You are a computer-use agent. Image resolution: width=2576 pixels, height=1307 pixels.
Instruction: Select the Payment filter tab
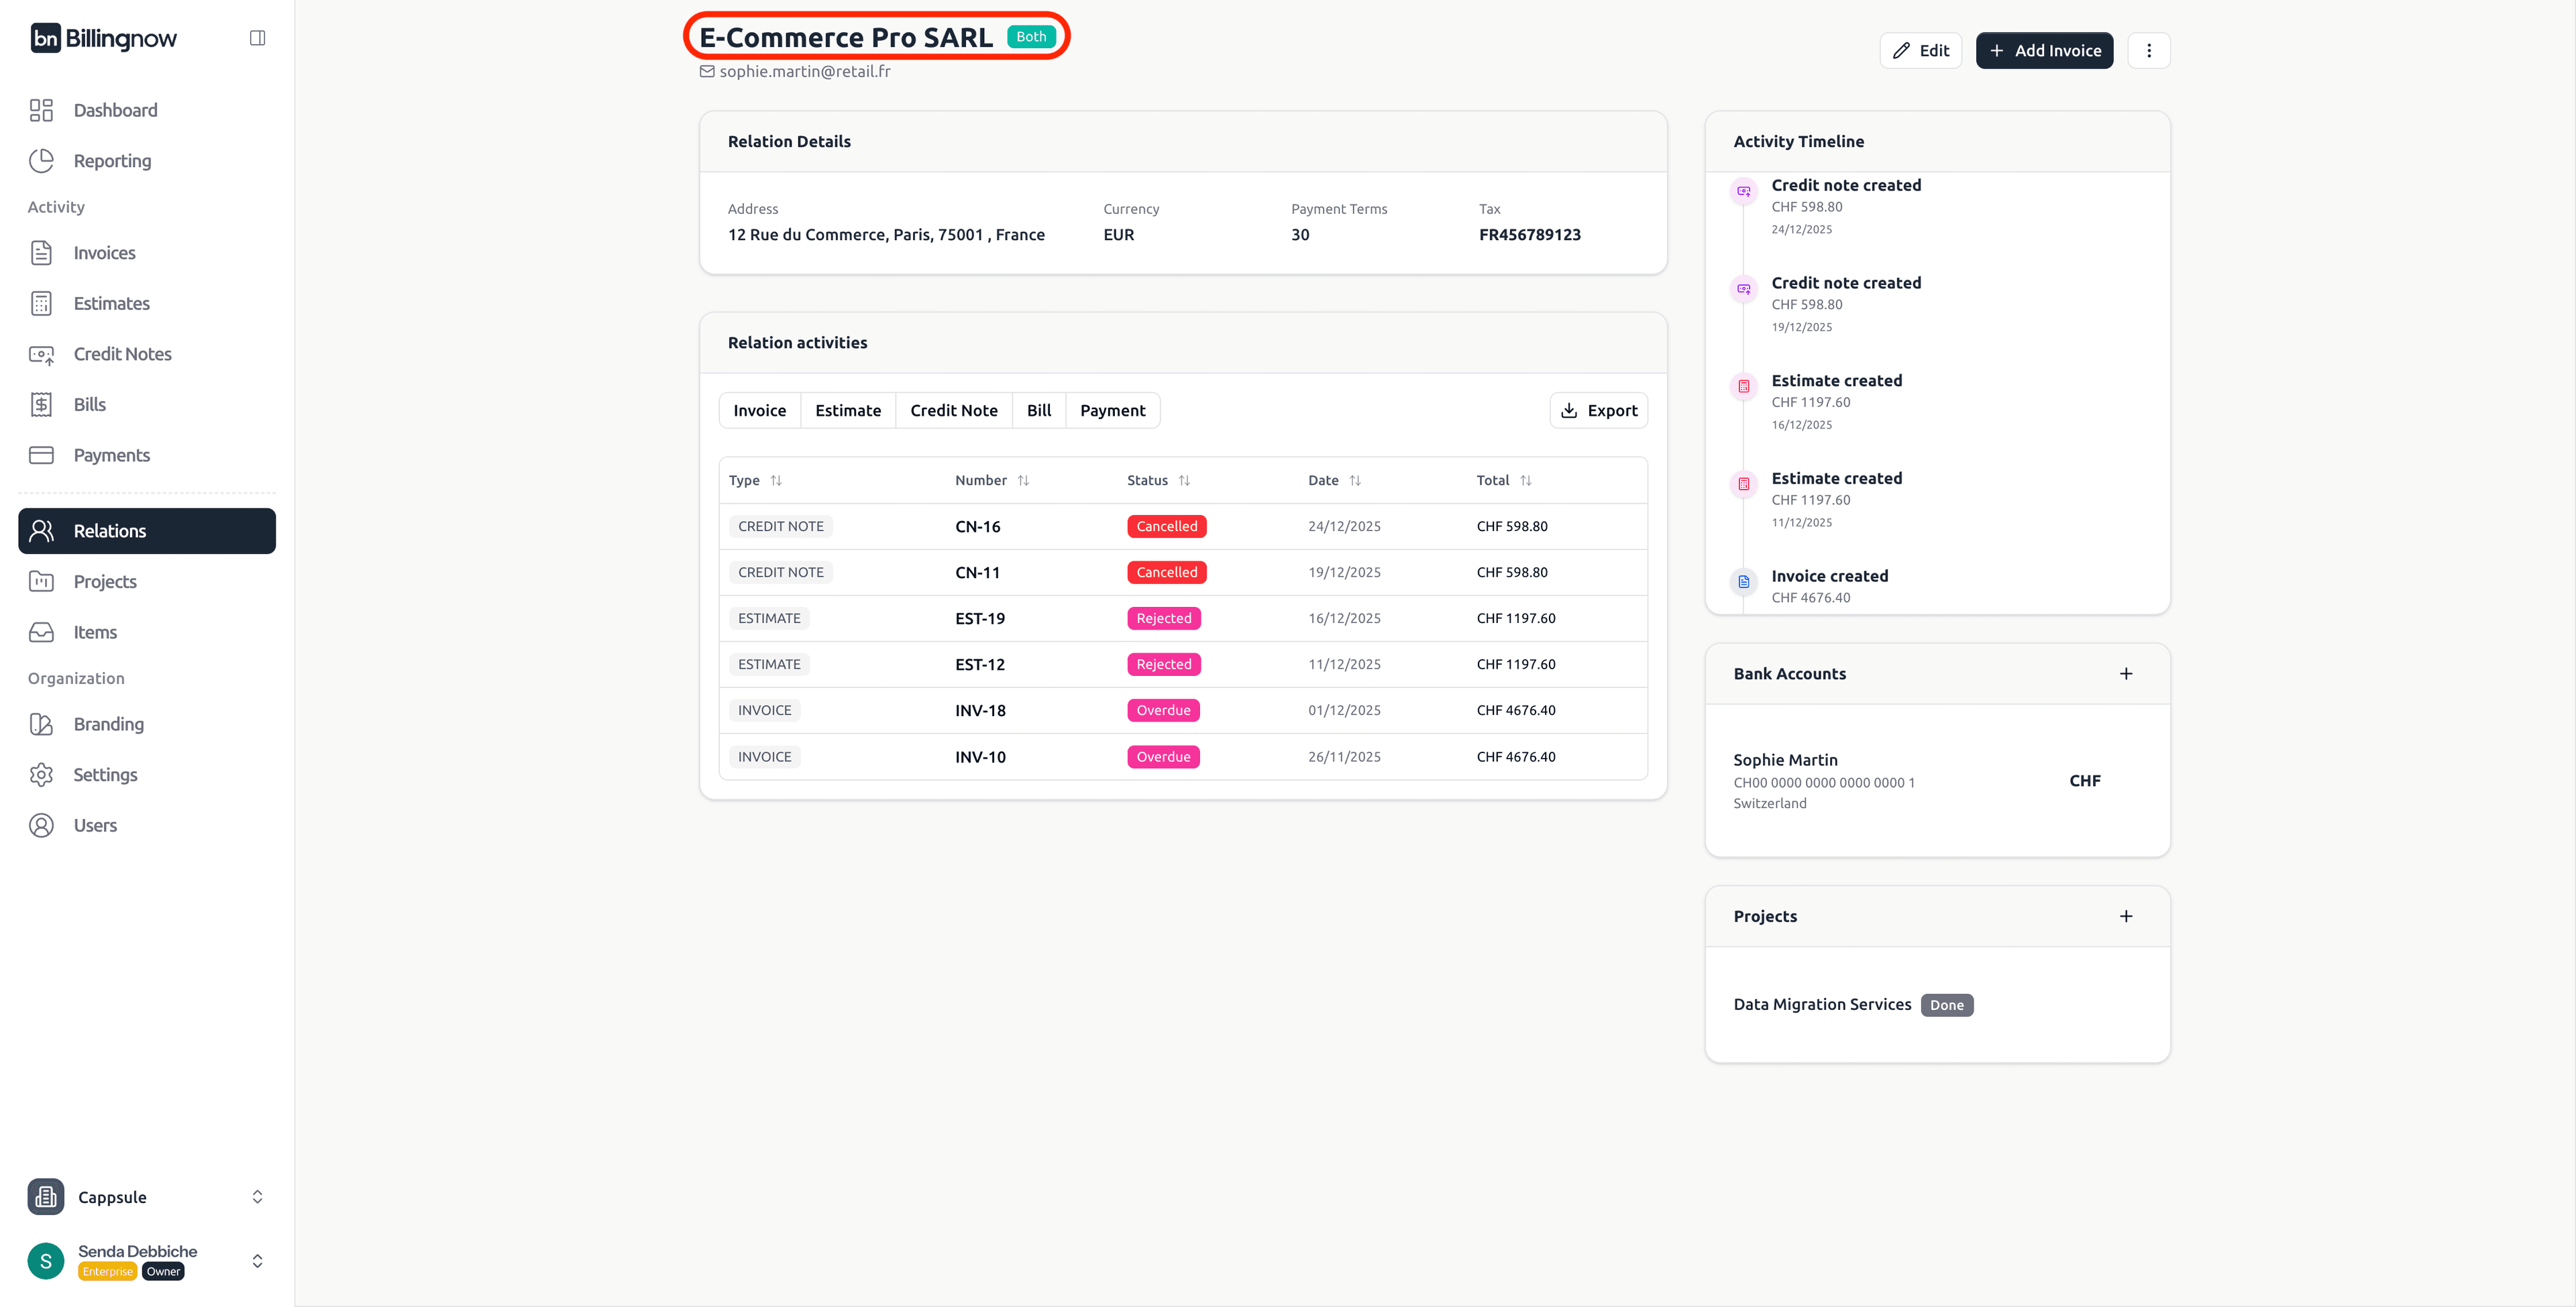click(x=1112, y=411)
